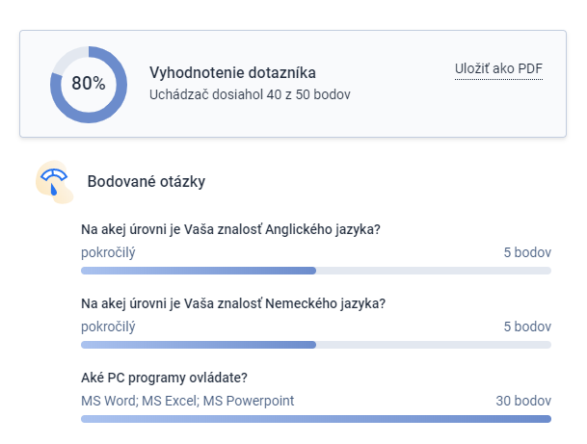The width and height of the screenshot is (587, 444).
Task: Click the Bodované otázky section title
Action: pos(146,182)
